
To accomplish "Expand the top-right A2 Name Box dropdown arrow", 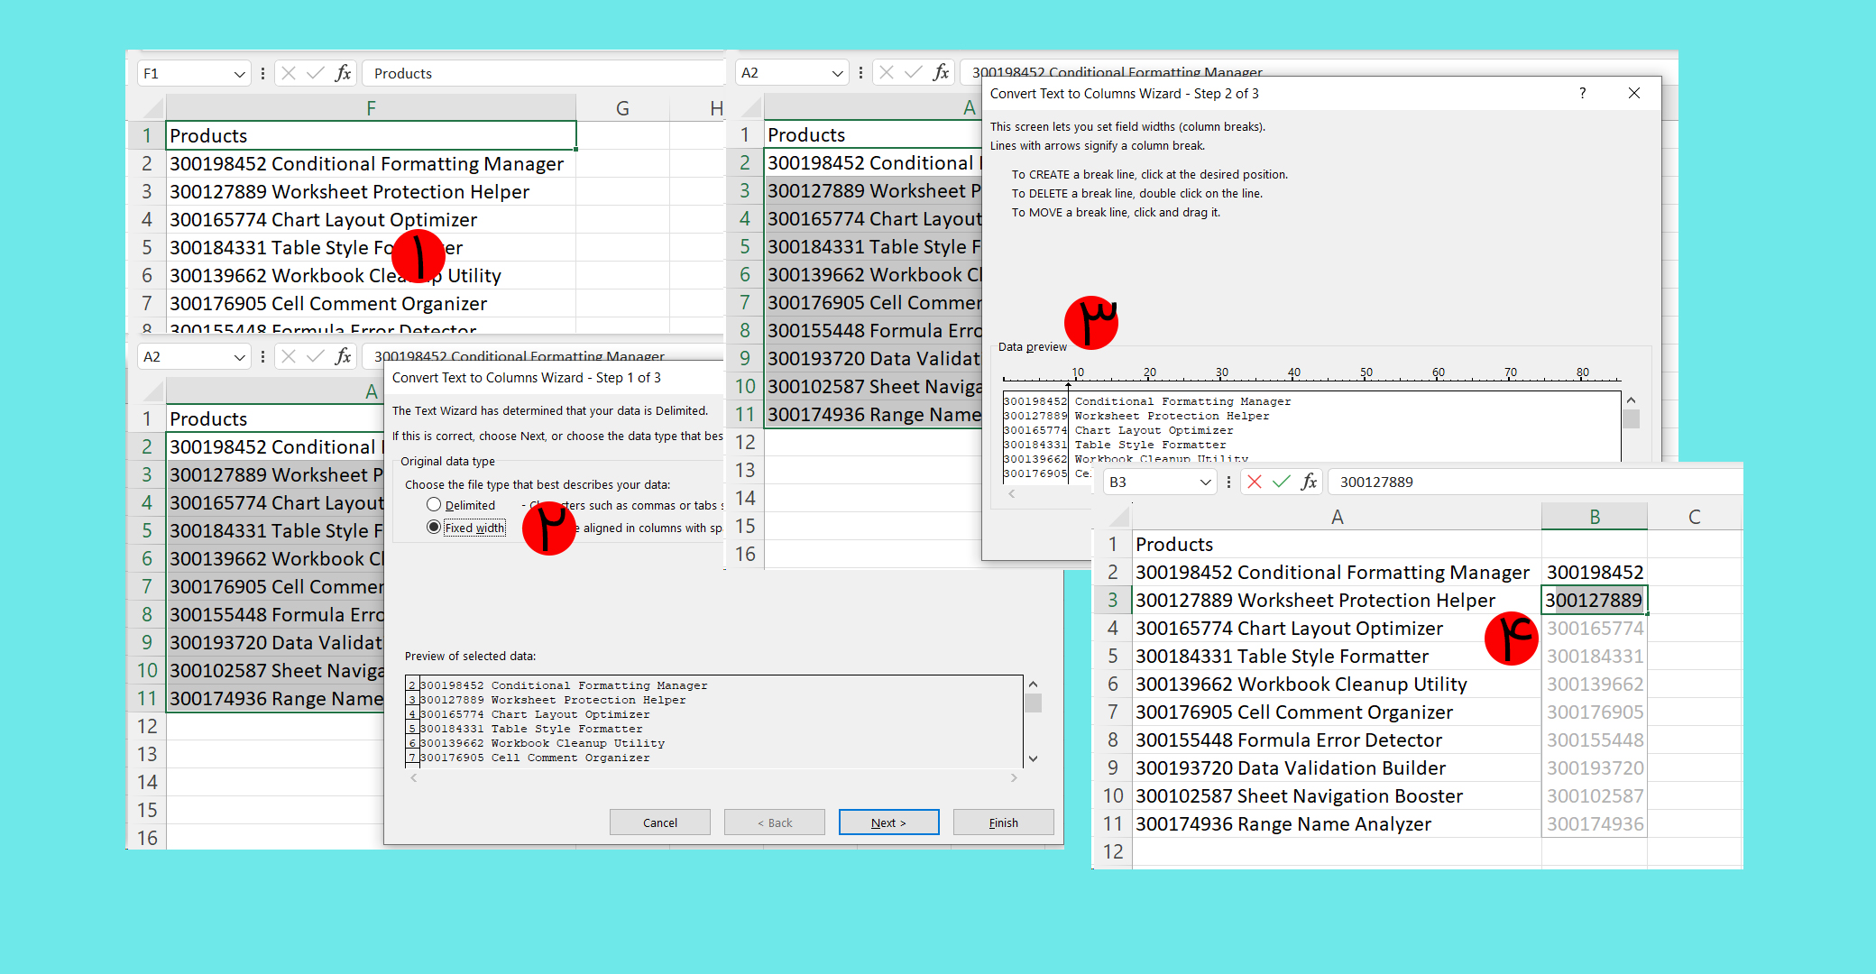I will [837, 73].
